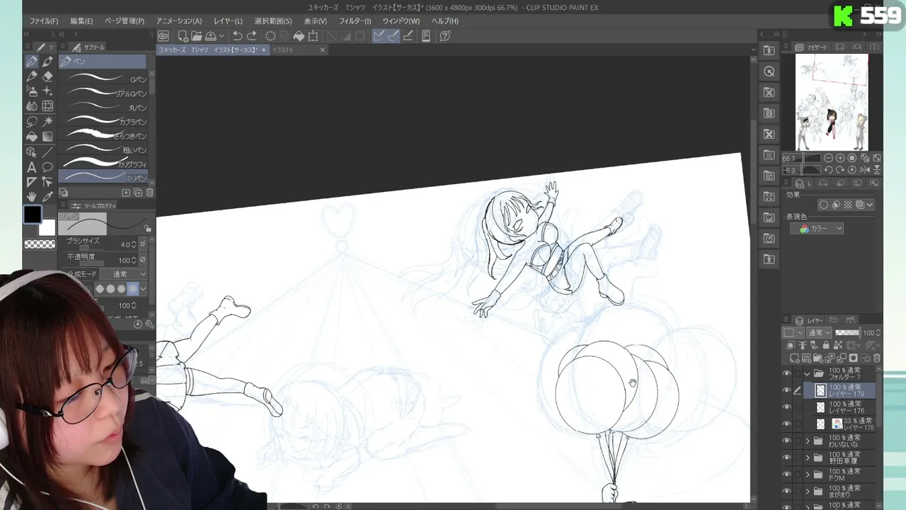Choose the Fill bucket tool
The width and height of the screenshot is (906, 510).
click(x=32, y=136)
